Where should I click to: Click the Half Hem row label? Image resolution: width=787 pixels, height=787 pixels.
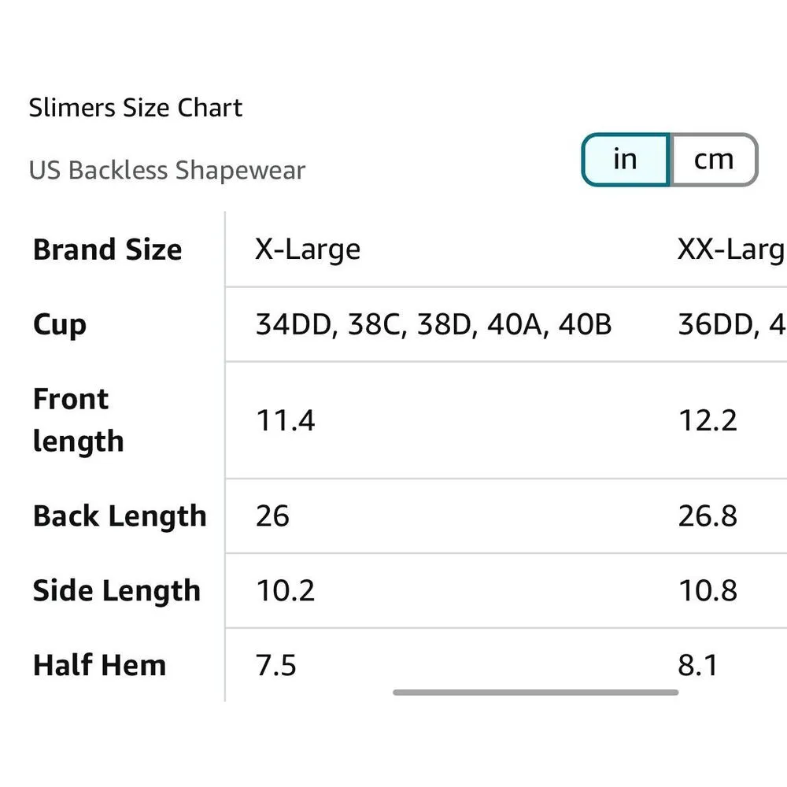99,666
